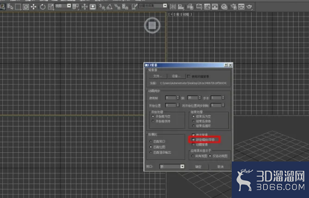Toggle the Percent Snap icon

[117, 7]
